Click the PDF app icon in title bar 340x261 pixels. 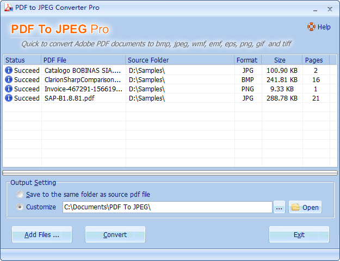pyautogui.click(x=7, y=8)
